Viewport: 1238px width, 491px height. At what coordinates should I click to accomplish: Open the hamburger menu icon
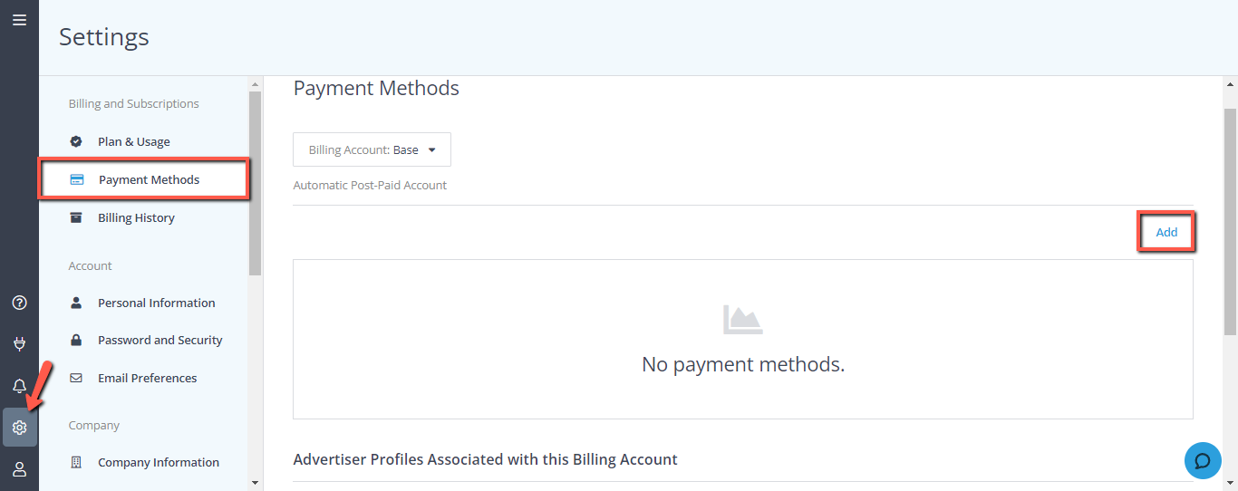coord(19,19)
